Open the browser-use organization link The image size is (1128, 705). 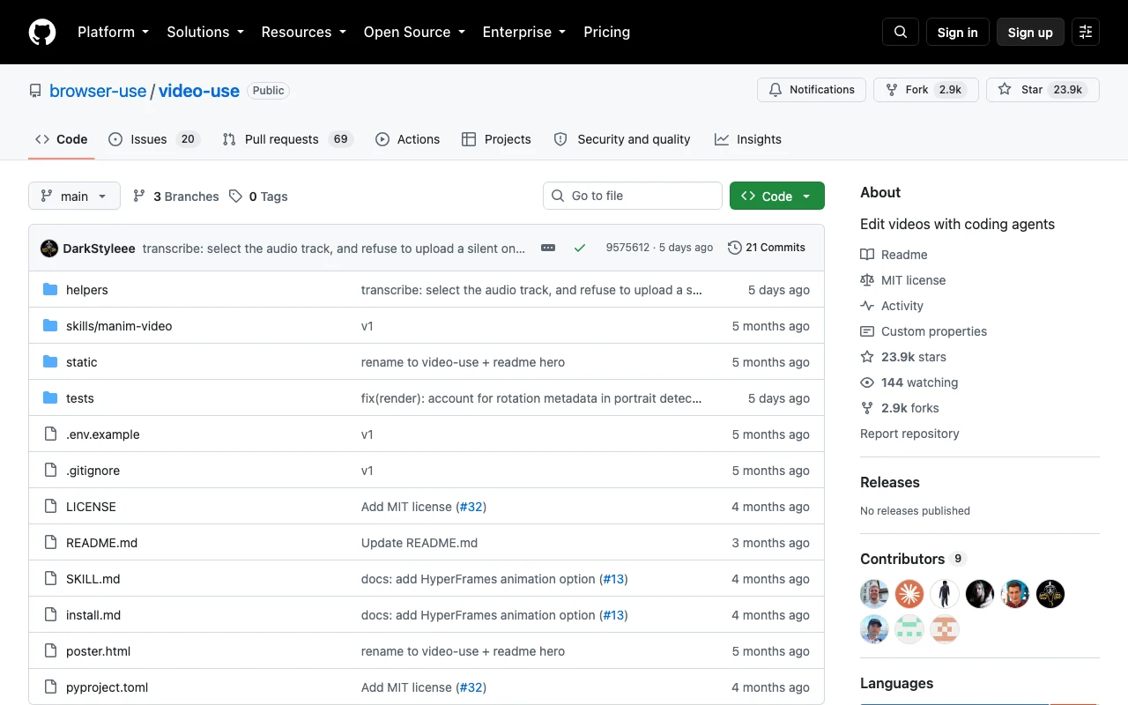[98, 91]
